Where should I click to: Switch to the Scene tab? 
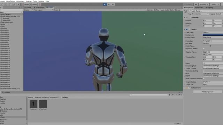[x=28, y=8]
